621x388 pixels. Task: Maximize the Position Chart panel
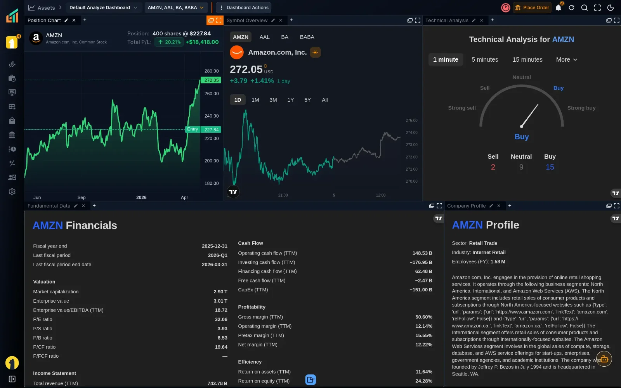(219, 20)
